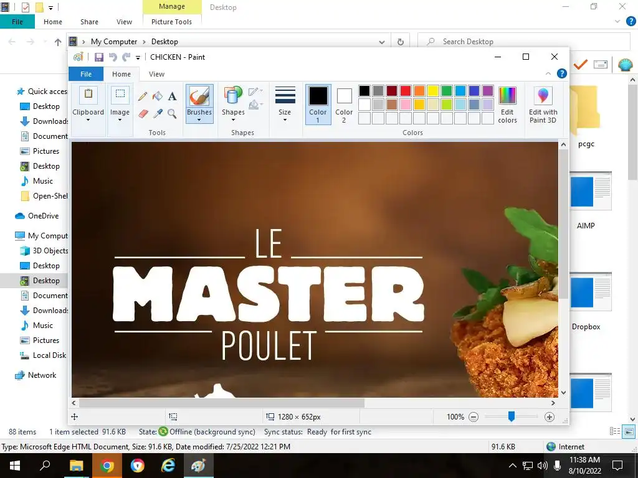Click the volume speaker tray icon
638x478 pixels.
542,466
